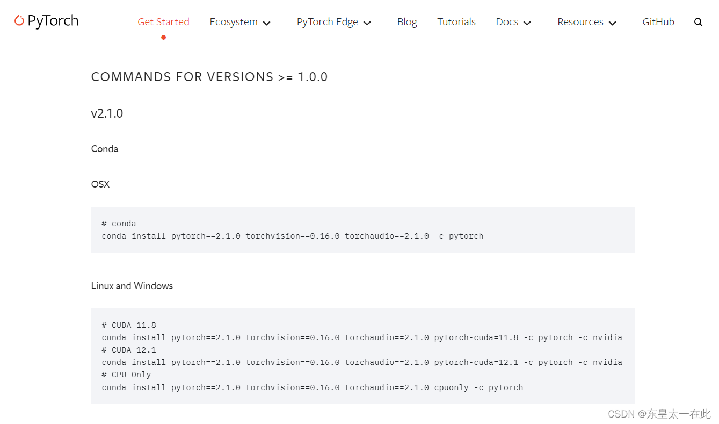Click the conda command with cpuonly
Image resolution: width=719 pixels, height=424 pixels.
(312, 387)
